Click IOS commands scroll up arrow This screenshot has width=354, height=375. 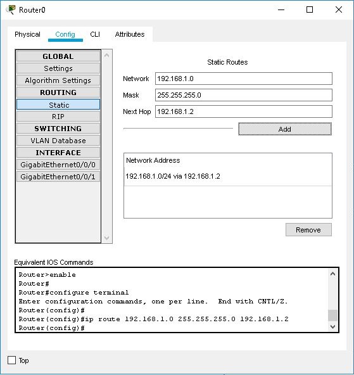point(332,274)
